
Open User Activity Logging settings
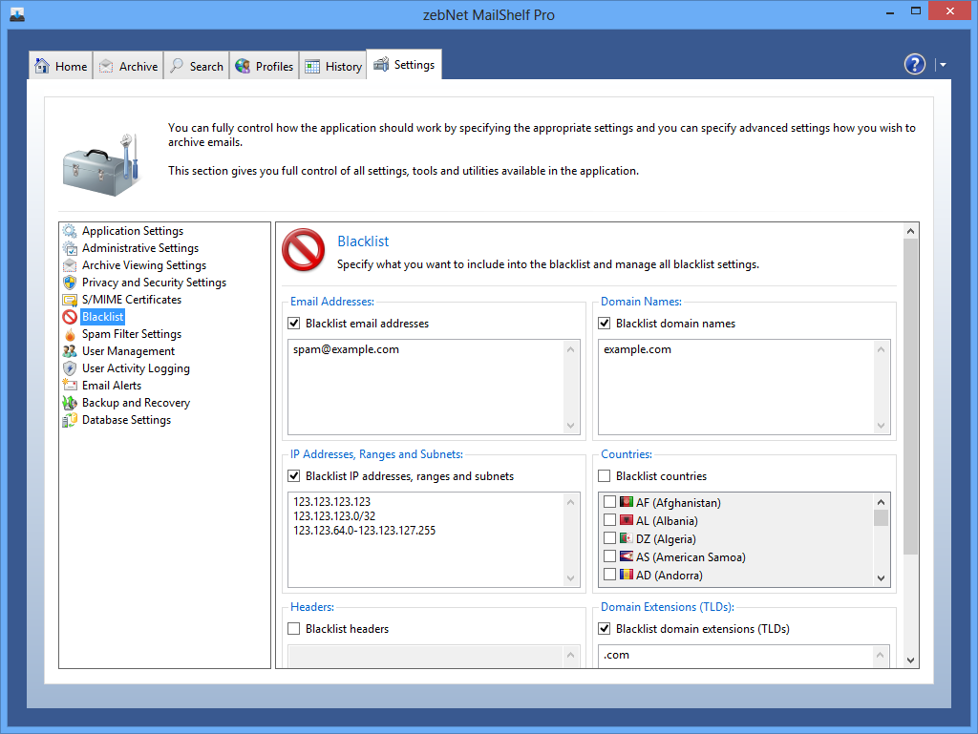tap(136, 368)
